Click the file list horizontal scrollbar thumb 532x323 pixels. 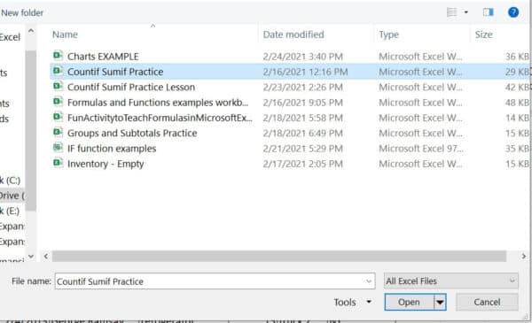click(x=279, y=257)
